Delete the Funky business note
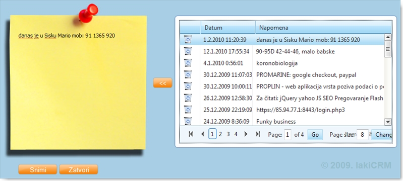The image size is (403, 181). [188, 121]
